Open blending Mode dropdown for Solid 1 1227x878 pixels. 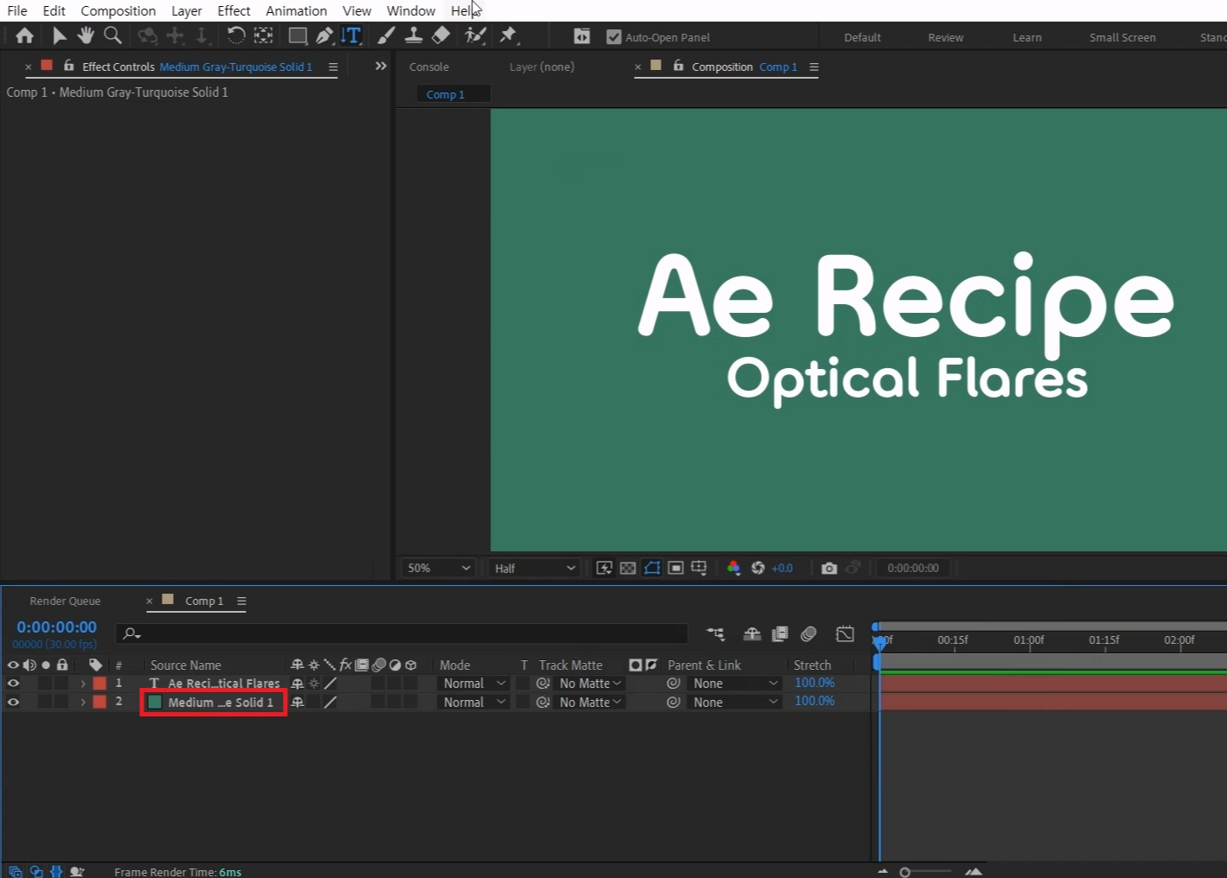click(474, 702)
